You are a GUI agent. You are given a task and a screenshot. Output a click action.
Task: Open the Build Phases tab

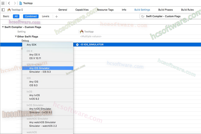(166, 10)
